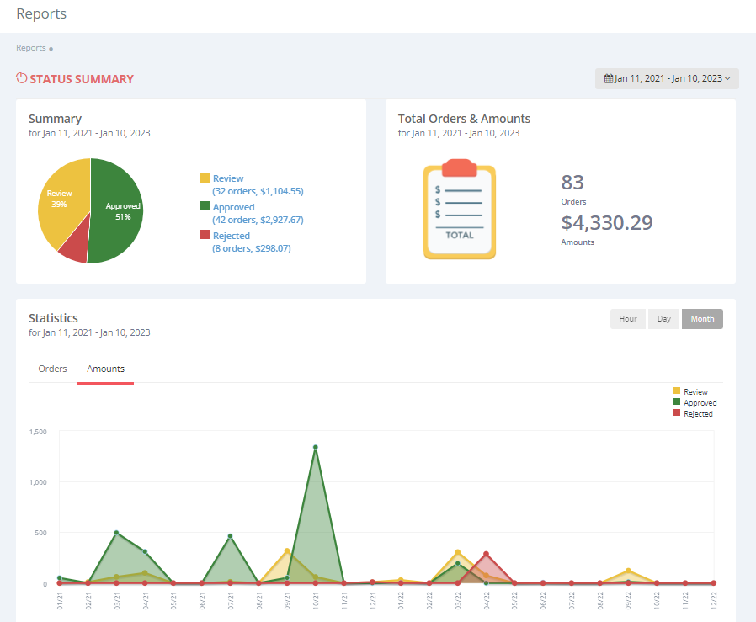Select the Amounts tab
Viewport: 756px width, 622px height.
[105, 369]
